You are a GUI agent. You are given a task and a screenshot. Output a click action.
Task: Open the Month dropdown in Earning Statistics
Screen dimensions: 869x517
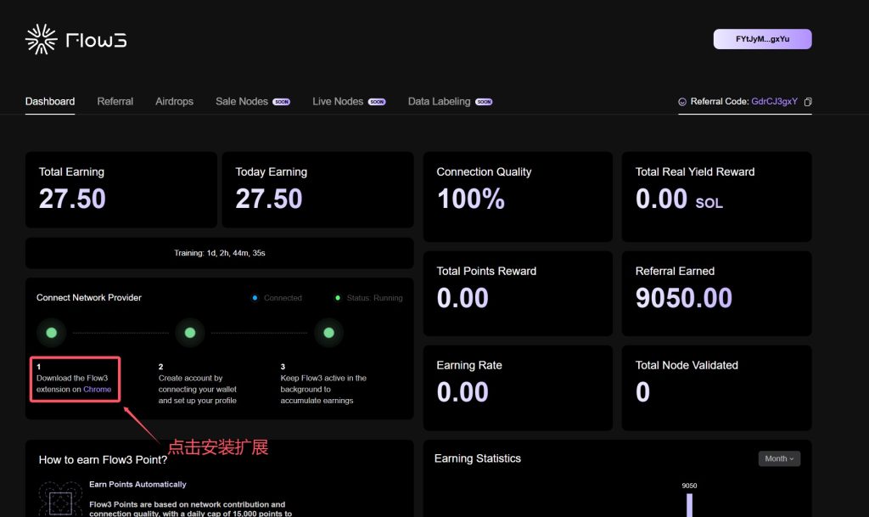click(x=779, y=458)
